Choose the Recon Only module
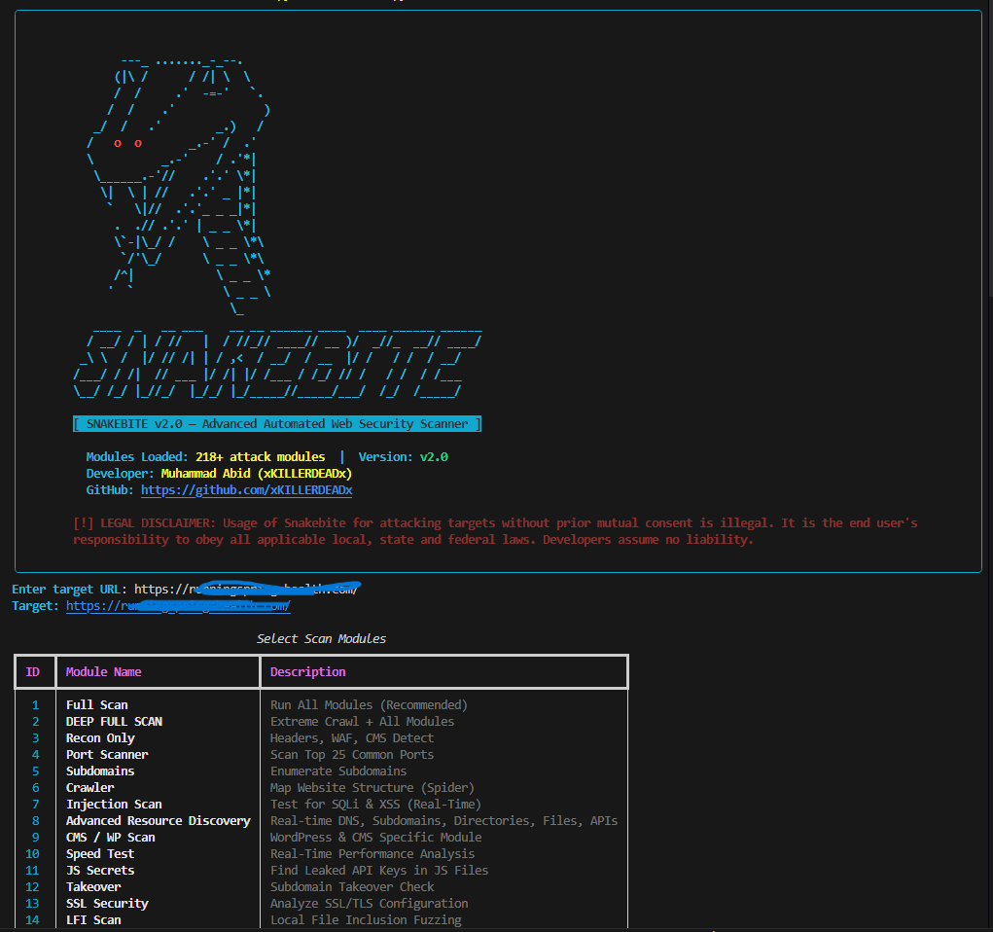This screenshot has height=932, width=993. (100, 737)
